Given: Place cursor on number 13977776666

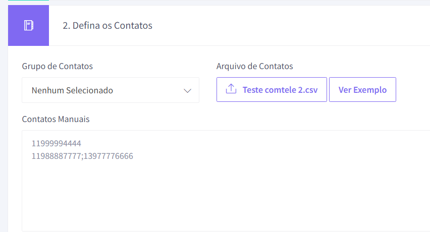Looking at the screenshot, I should [x=109, y=156].
